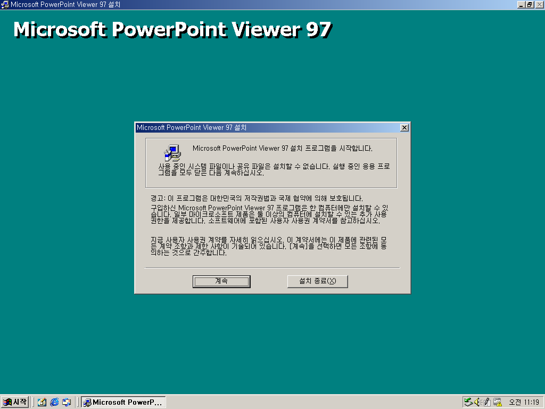Viewport: 545px width, 409px height.
Task: Click the third quick launch icon beside Internet Explorer
Action: pos(67,403)
